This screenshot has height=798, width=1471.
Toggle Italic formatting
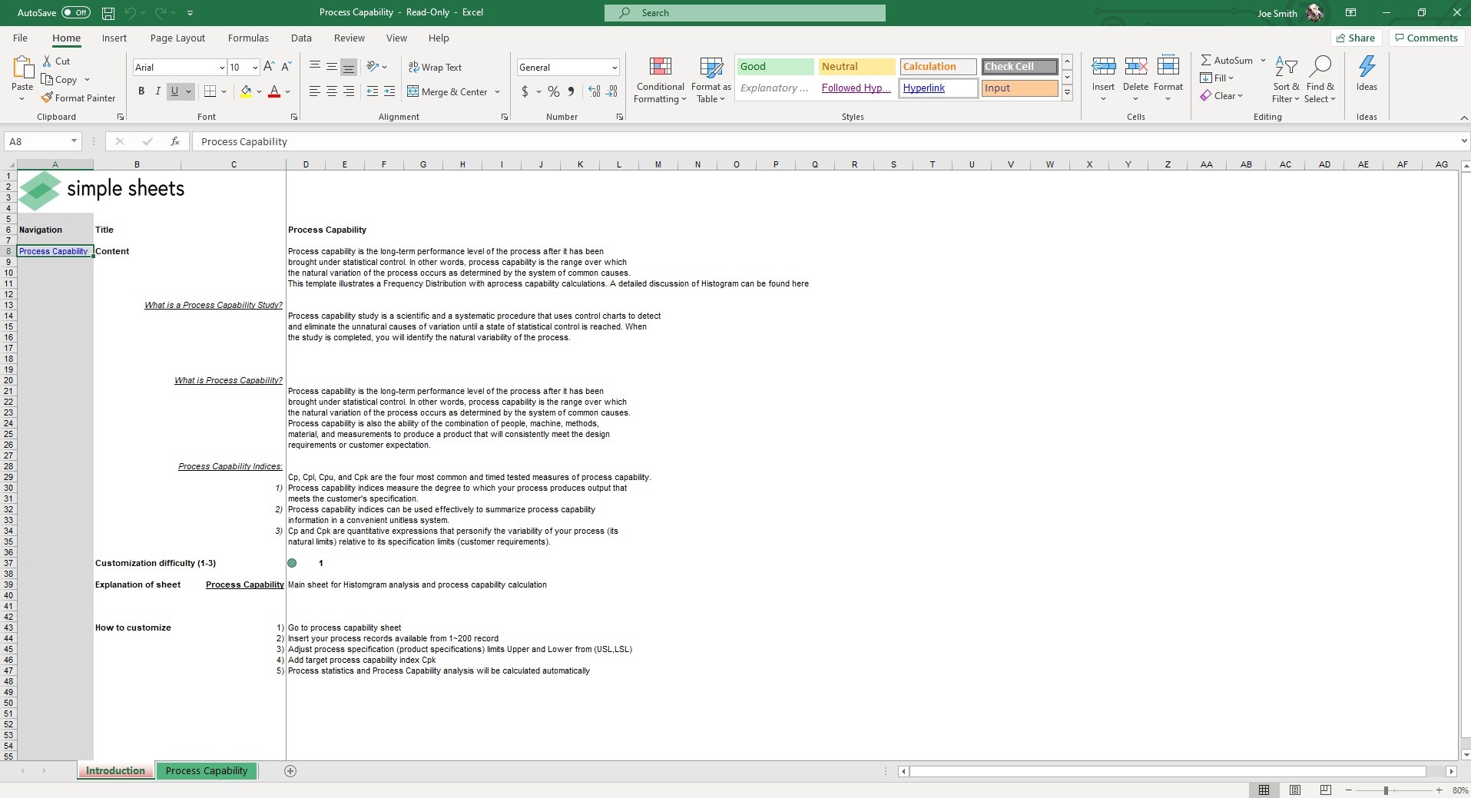(157, 91)
